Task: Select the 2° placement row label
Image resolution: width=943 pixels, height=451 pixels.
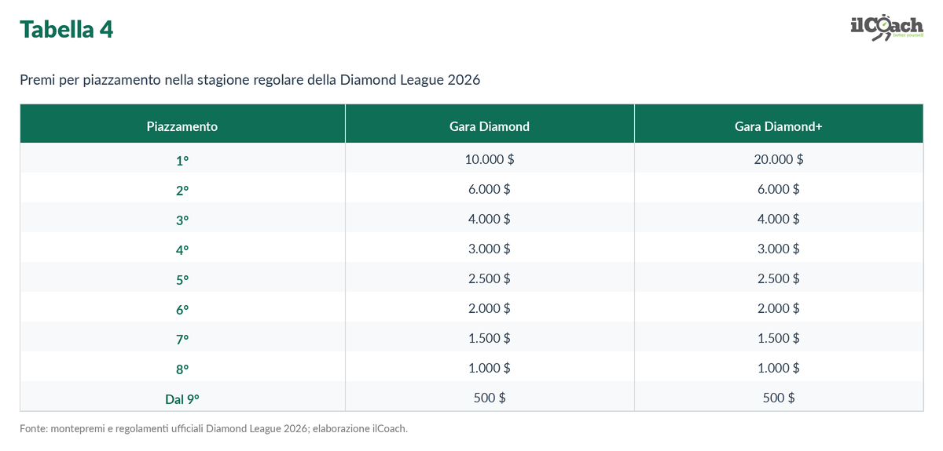Action: click(x=182, y=190)
